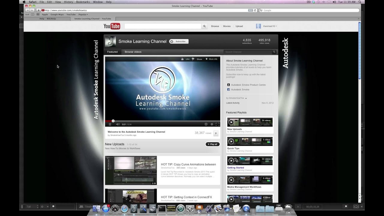This screenshot has height=216, width=384.
Task: Click the YouTube search magnifier button
Action: pos(204,26)
